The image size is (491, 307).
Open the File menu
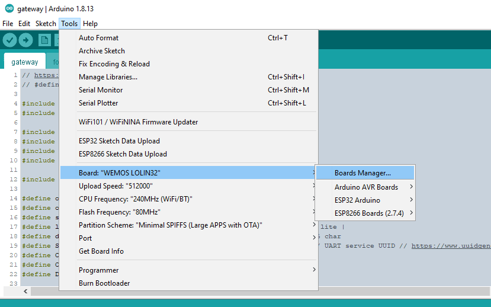click(8, 24)
